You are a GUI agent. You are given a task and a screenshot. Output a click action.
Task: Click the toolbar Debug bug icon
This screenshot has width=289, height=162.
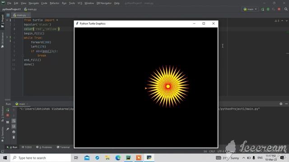[x=268, y=9]
